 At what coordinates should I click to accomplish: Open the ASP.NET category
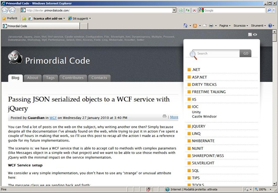pyautogui.click(x=199, y=77)
